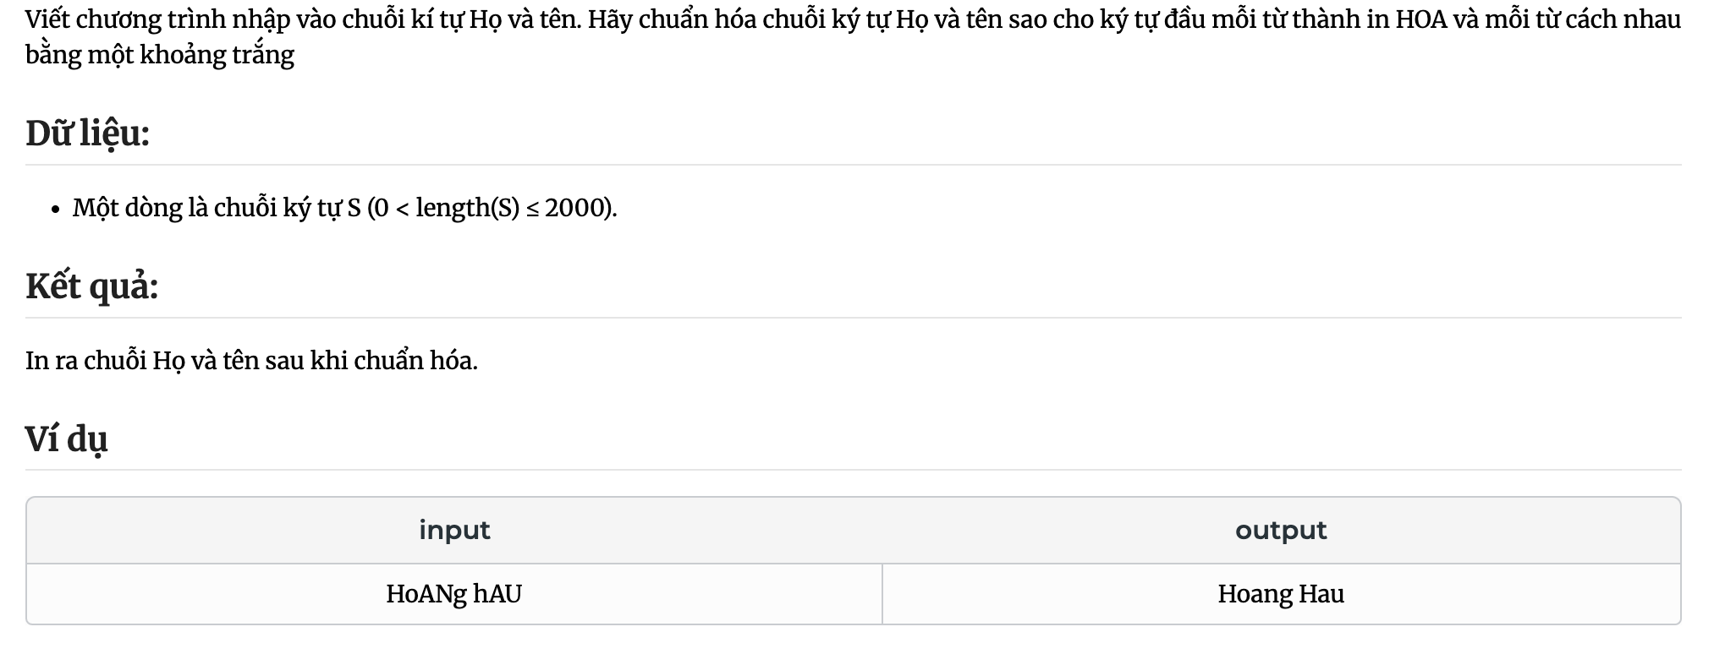
Task: Click the words "mỗi từ cách nhau"
Action: [x=1583, y=19]
